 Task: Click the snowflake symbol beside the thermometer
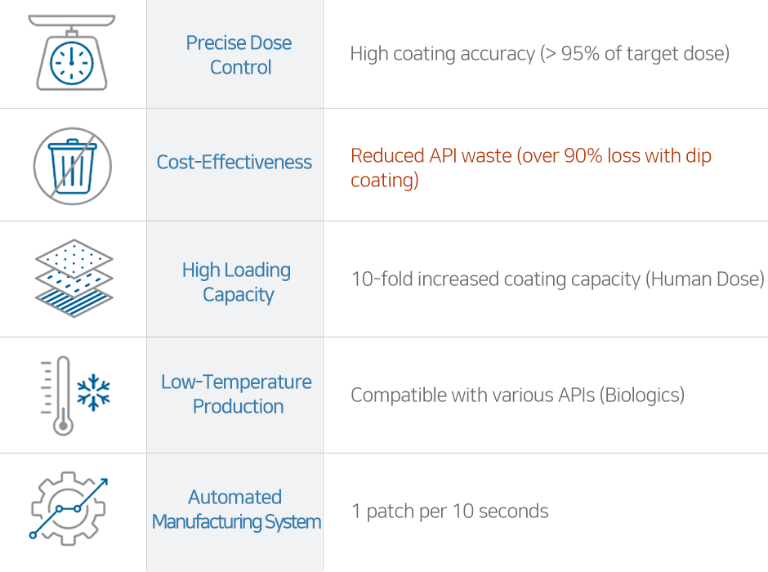[93, 391]
